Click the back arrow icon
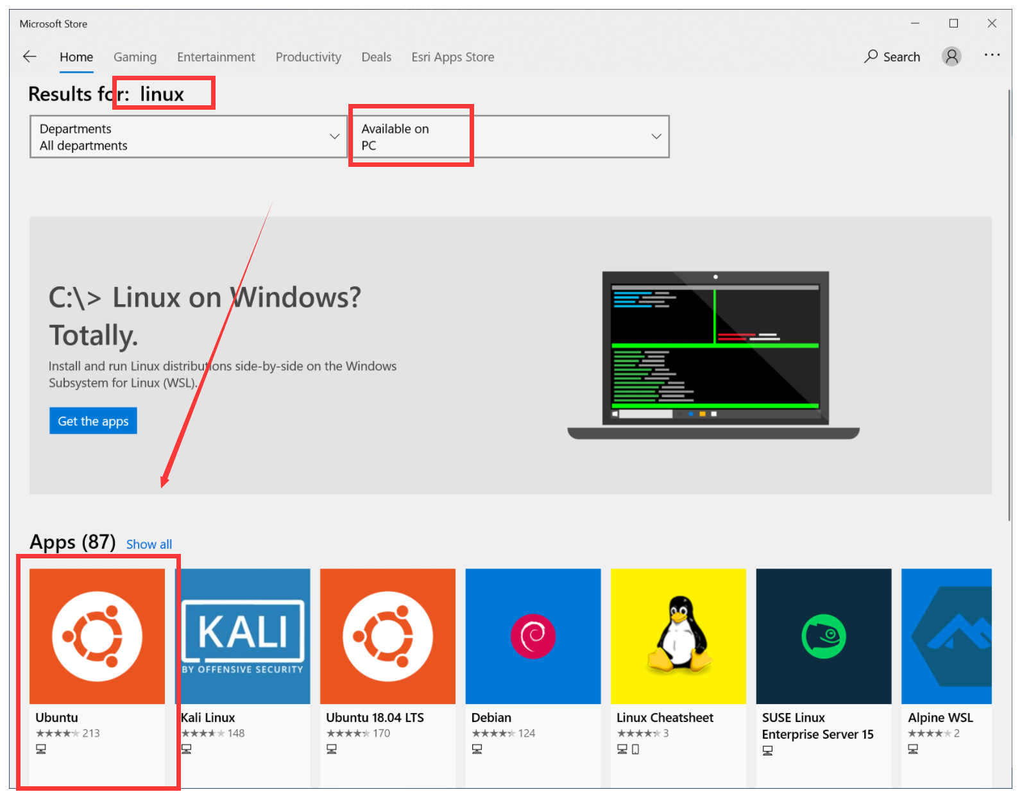This screenshot has height=801, width=1022. (30, 56)
